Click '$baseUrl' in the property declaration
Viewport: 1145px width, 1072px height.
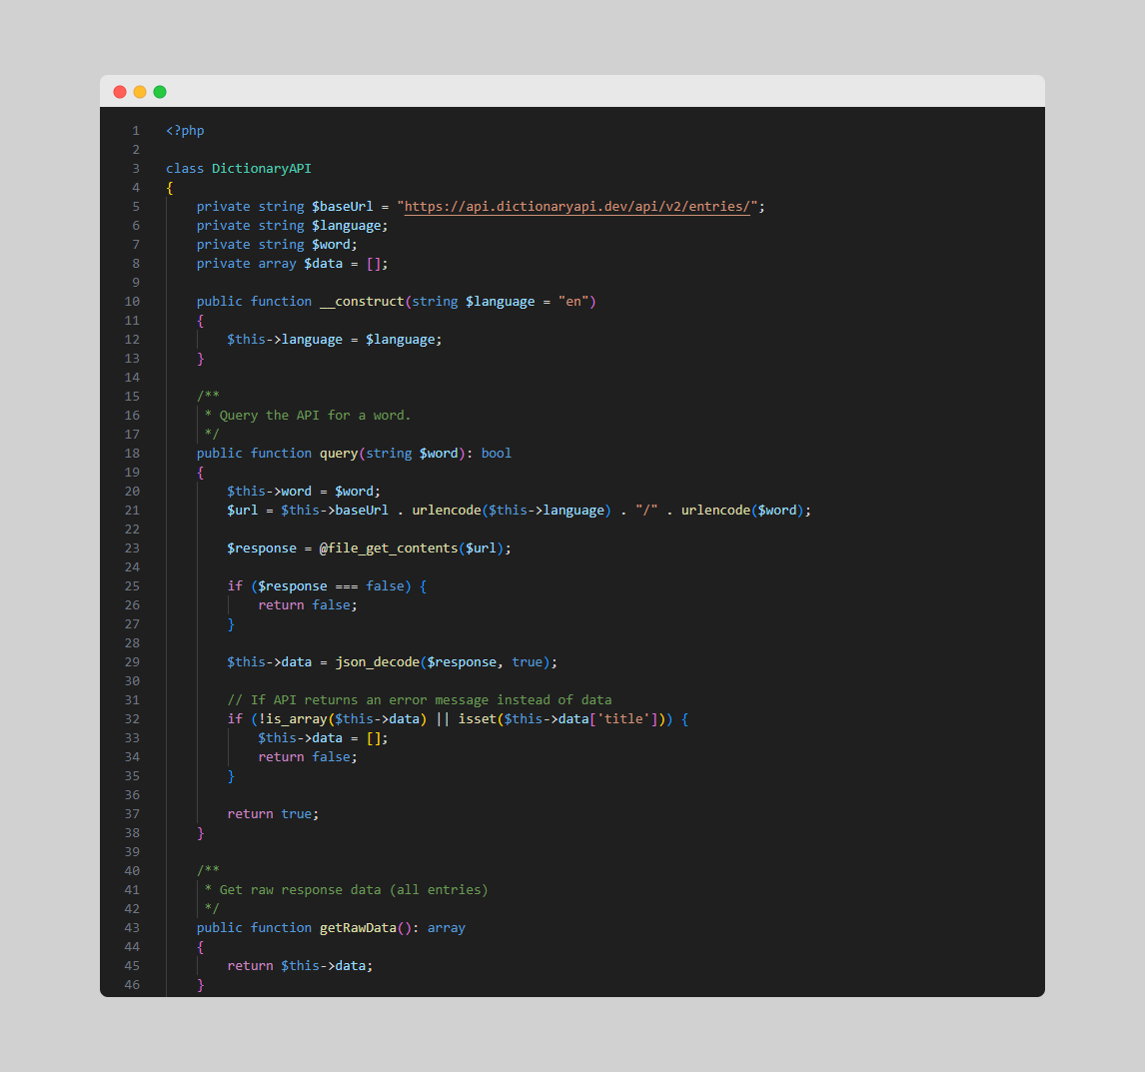tap(343, 207)
